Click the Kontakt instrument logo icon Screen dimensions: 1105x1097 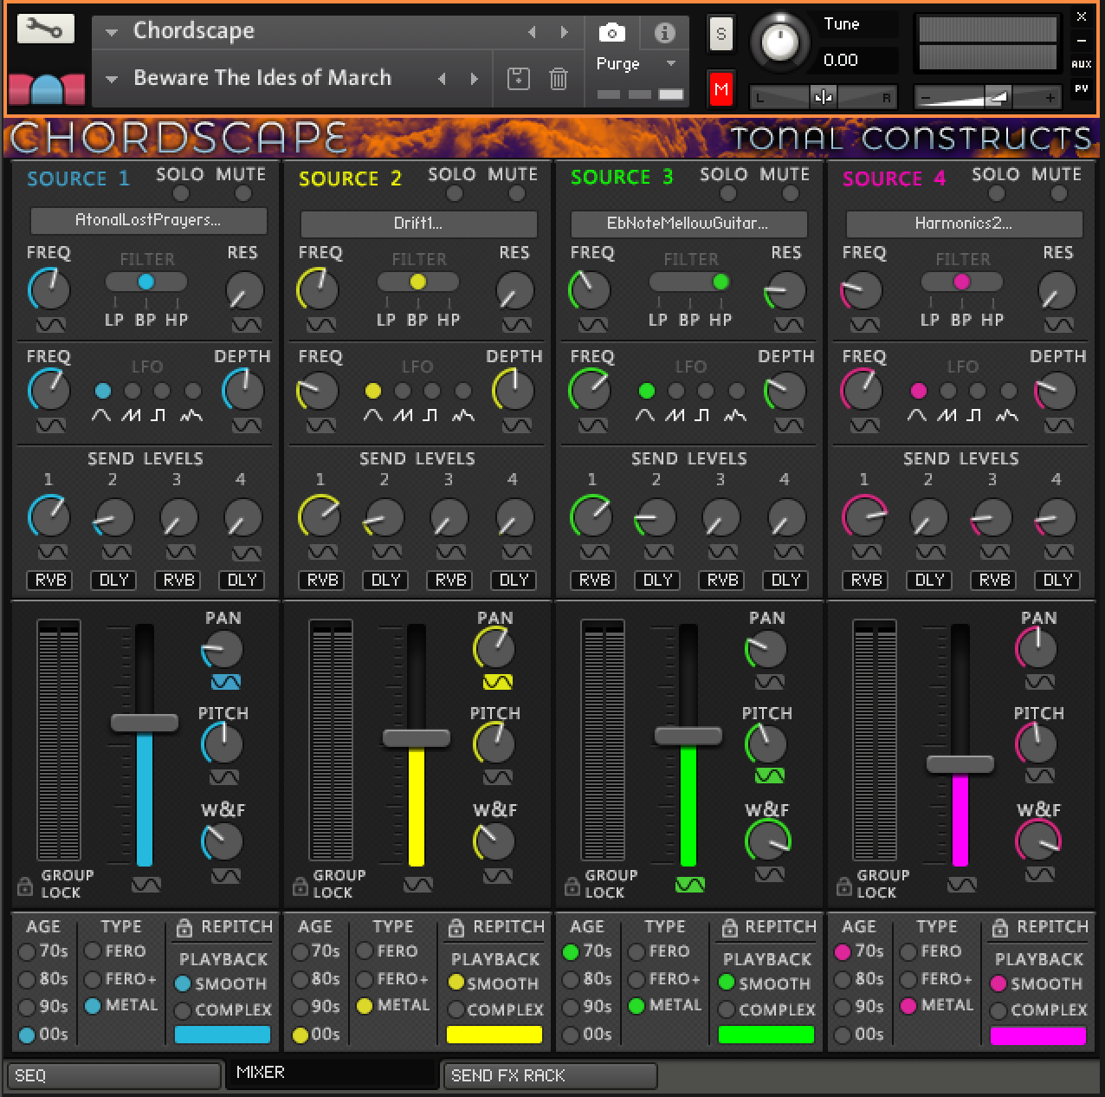pos(47,89)
